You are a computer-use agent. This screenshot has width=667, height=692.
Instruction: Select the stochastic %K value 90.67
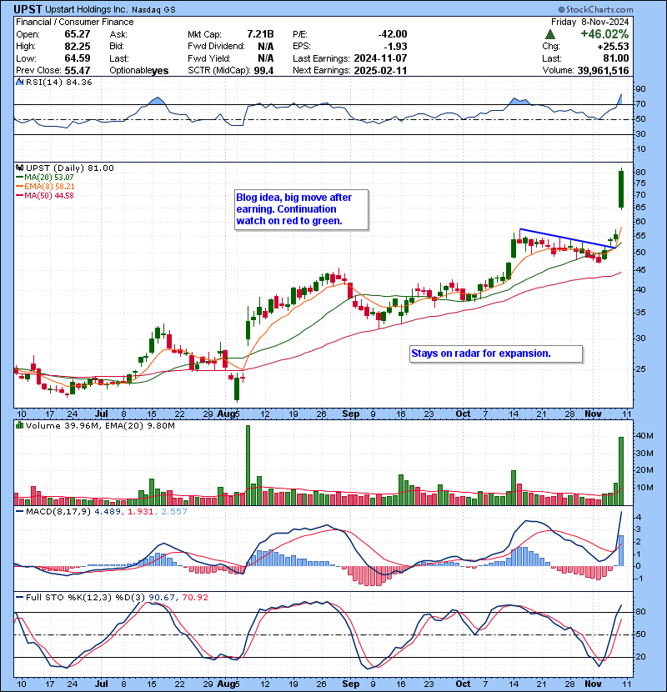(163, 597)
